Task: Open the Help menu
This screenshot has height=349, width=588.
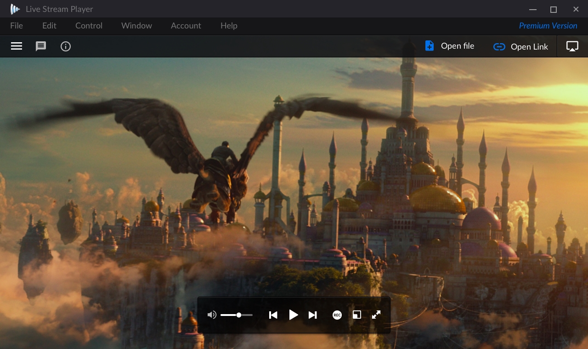Action: (x=228, y=26)
